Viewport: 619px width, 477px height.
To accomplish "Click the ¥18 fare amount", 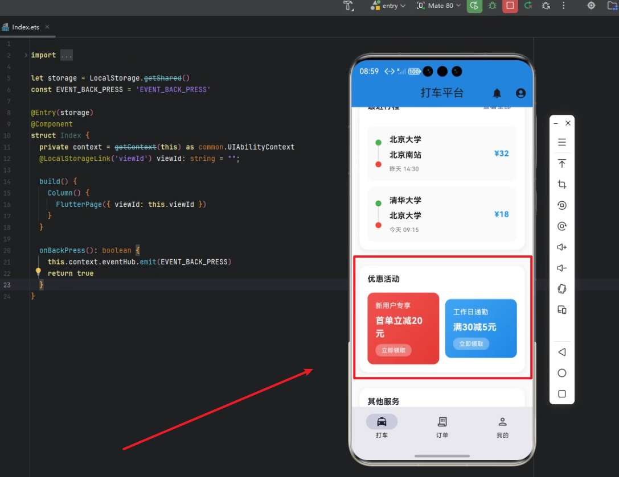I will tap(501, 214).
